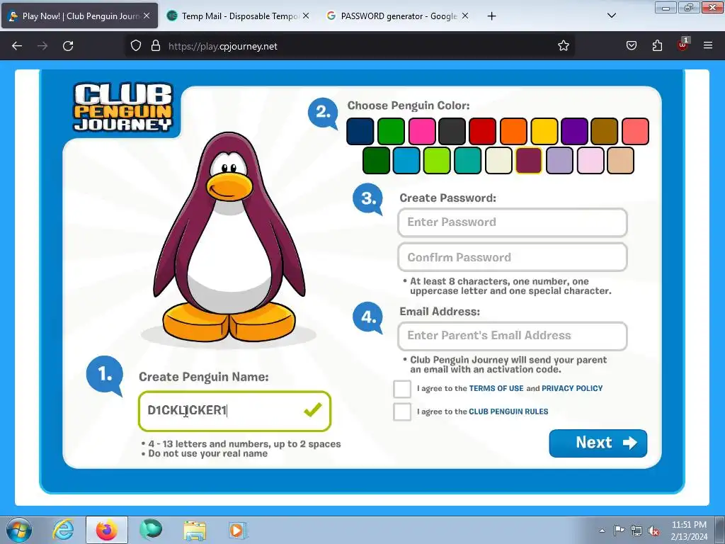Close the PASSWORD generator Google tab
This screenshot has width=725, height=544.
(x=465, y=16)
